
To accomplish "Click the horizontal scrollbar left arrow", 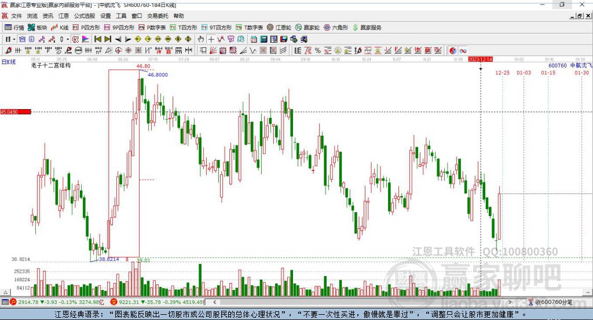I will click(x=214, y=302).
